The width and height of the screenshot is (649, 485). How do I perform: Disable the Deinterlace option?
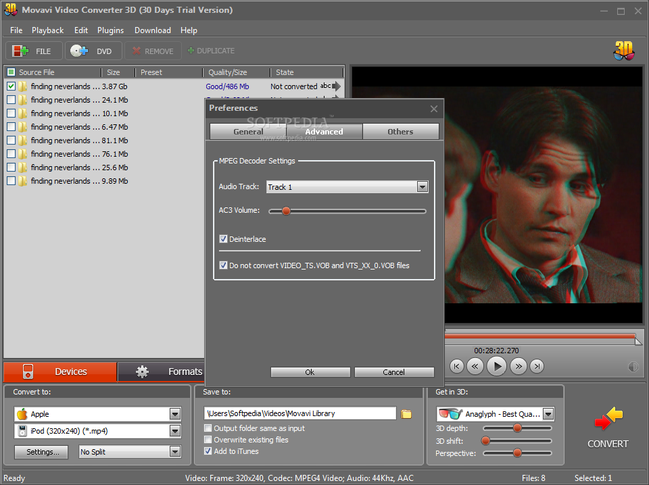tap(223, 239)
